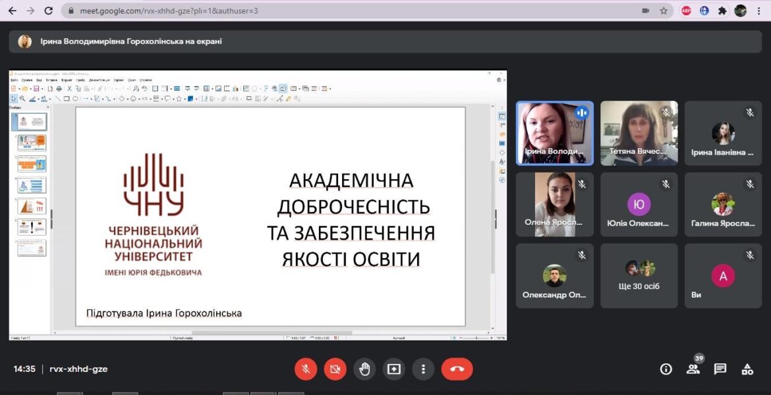Click Save icon in shared Impress toolbar
Image resolution: width=771 pixels, height=395 pixels.
pos(36,89)
